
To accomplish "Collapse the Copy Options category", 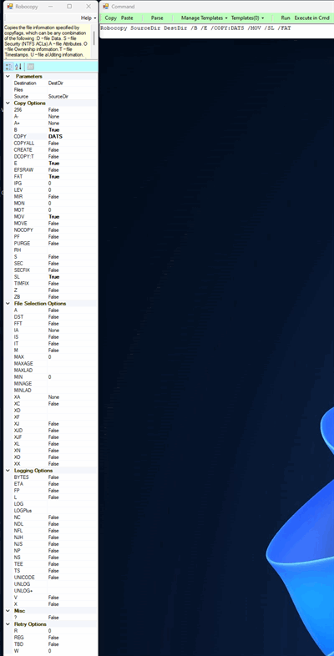I will (8, 103).
